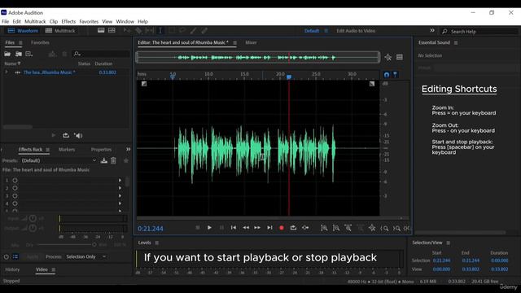Click the Fast Forward button
Screen dimensions: 521x293
257,228
